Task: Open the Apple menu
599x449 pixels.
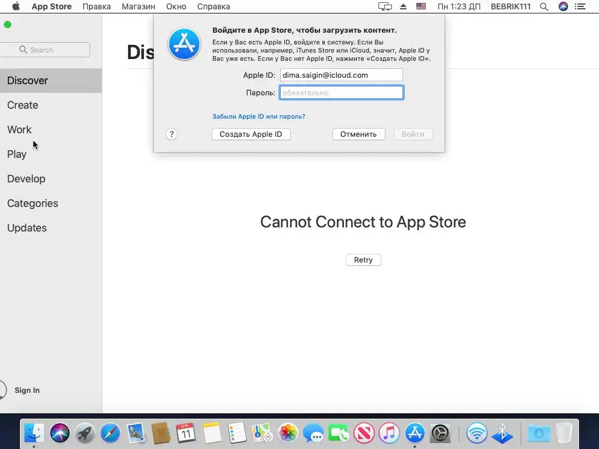Action: coord(16,6)
